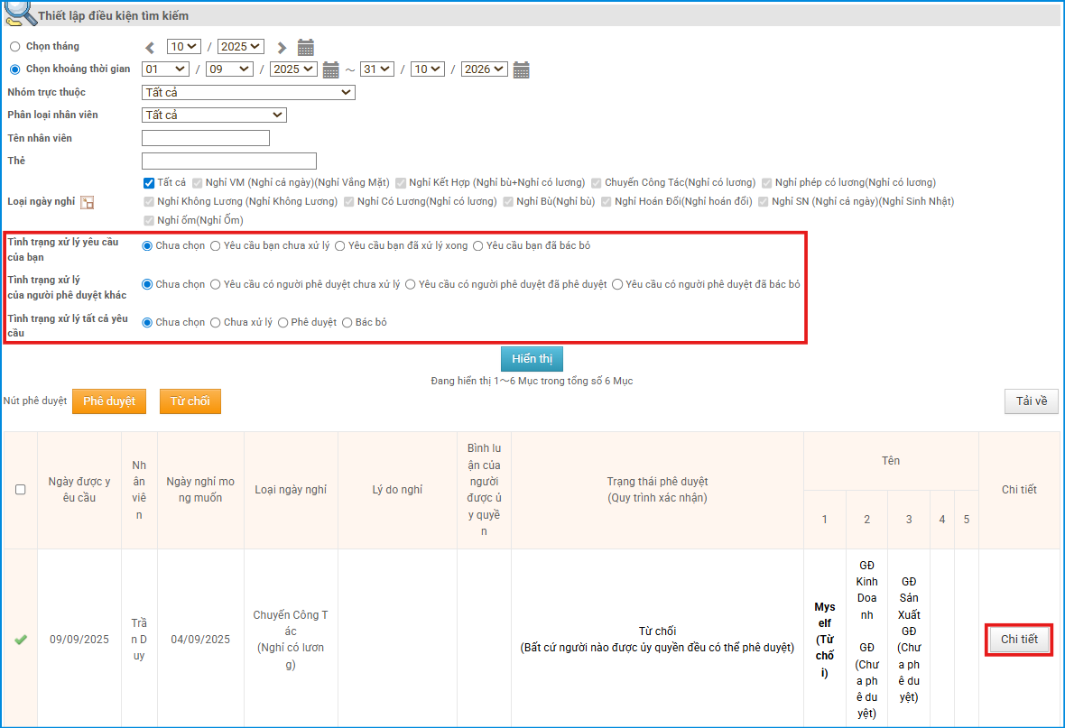Click the icon beside Loại ngày nghỉ

88,202
